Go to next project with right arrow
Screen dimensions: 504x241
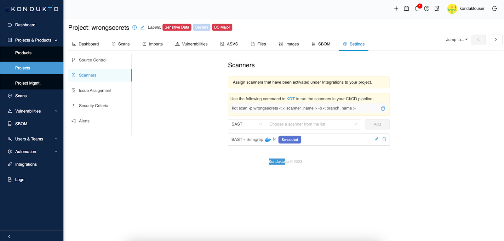[495, 40]
